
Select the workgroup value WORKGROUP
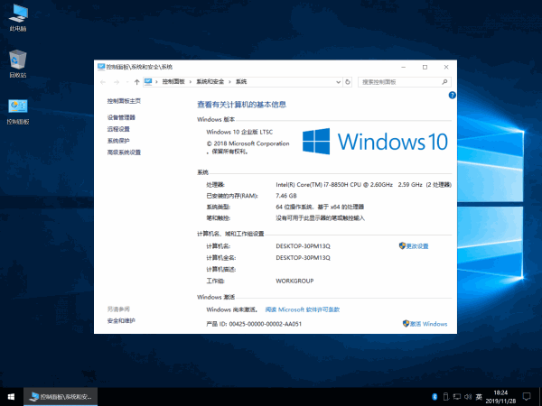click(x=294, y=281)
